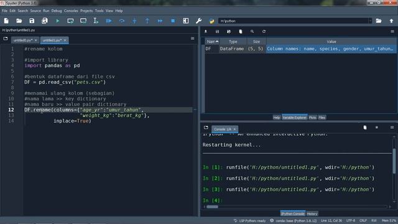Select the IPython Console tab
Screen dimensions: 398x224
click(x=293, y=213)
